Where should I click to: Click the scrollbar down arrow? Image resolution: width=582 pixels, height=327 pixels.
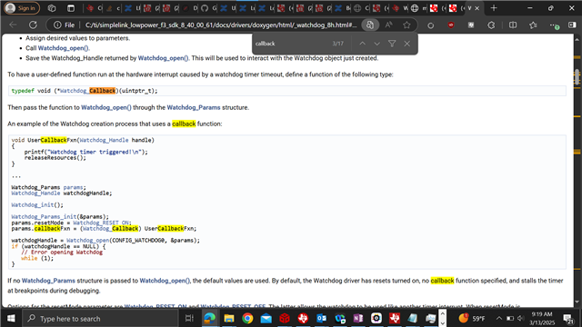click(x=577, y=302)
